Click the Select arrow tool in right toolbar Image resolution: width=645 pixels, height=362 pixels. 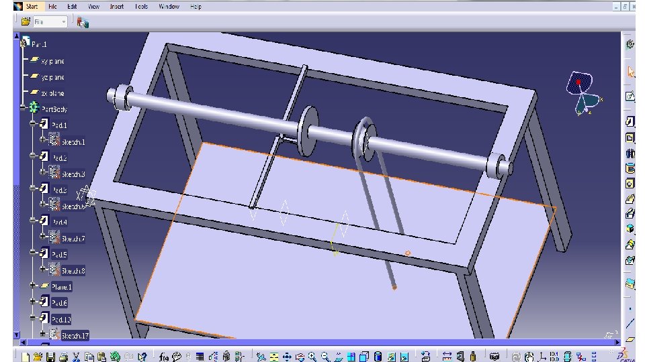pos(630,71)
